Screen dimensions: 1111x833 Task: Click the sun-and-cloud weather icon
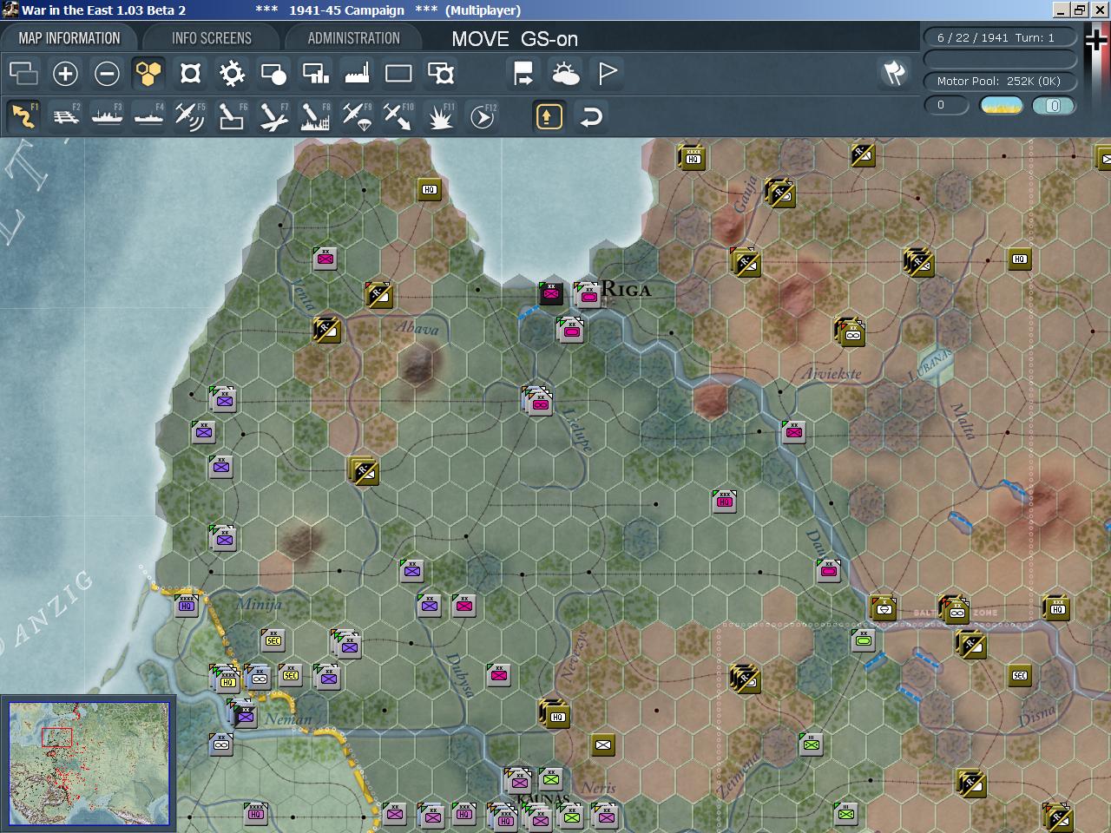point(565,74)
